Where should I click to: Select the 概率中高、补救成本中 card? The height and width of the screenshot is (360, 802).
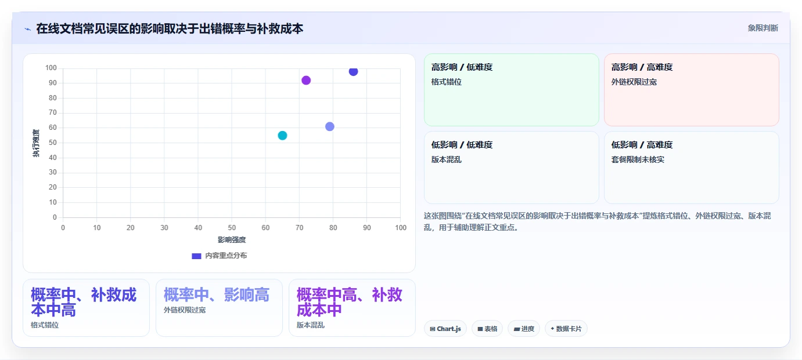pyautogui.click(x=352, y=308)
